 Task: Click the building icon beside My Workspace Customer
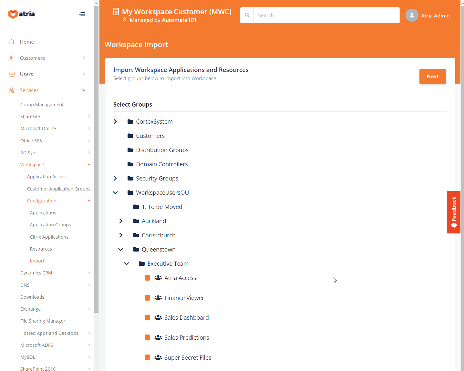tap(116, 12)
